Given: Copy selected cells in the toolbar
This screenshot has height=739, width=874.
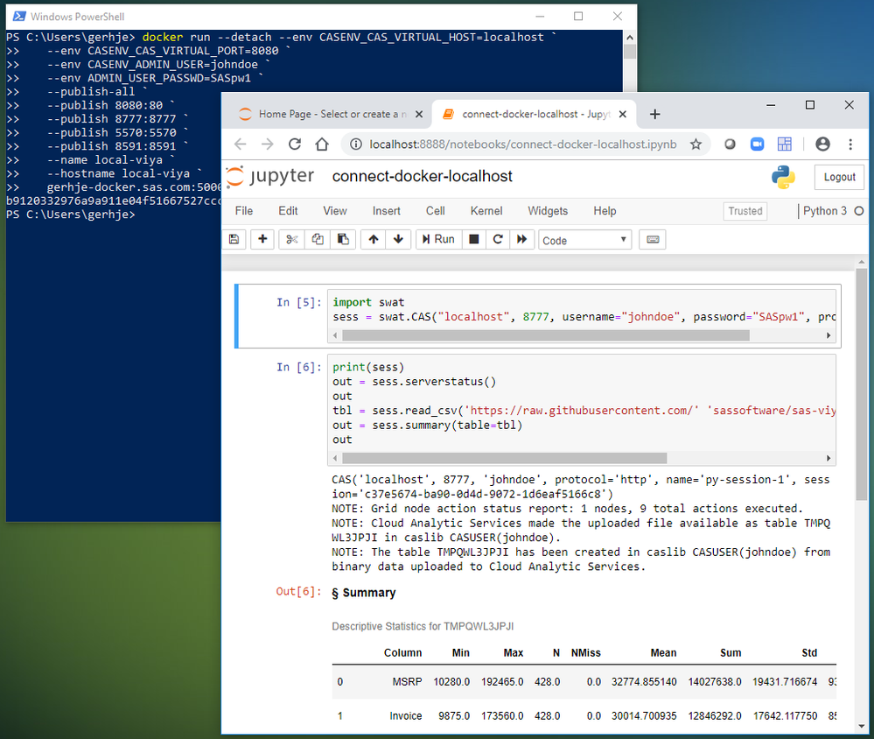Looking at the screenshot, I should [318, 239].
